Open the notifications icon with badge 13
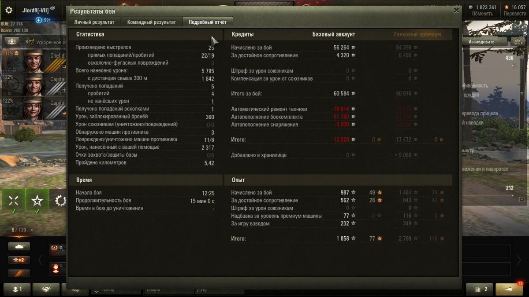 509,289
